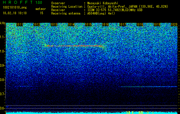The height and width of the screenshot is (114, 180).
Task: Click the observer name Masayuki Kobayashi
Action: click(103, 3)
